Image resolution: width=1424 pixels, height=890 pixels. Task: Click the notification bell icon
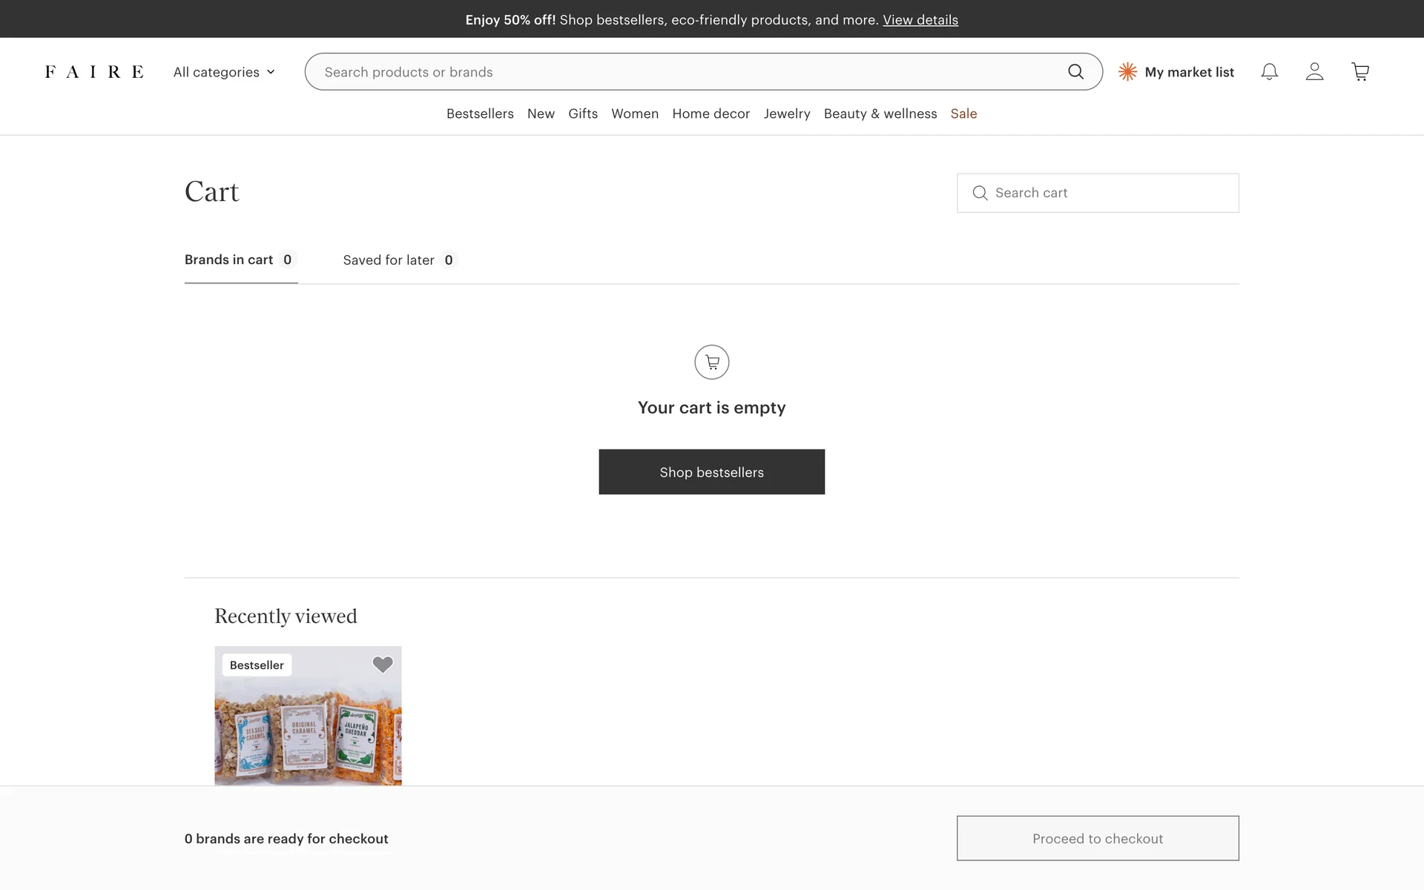[1269, 72]
